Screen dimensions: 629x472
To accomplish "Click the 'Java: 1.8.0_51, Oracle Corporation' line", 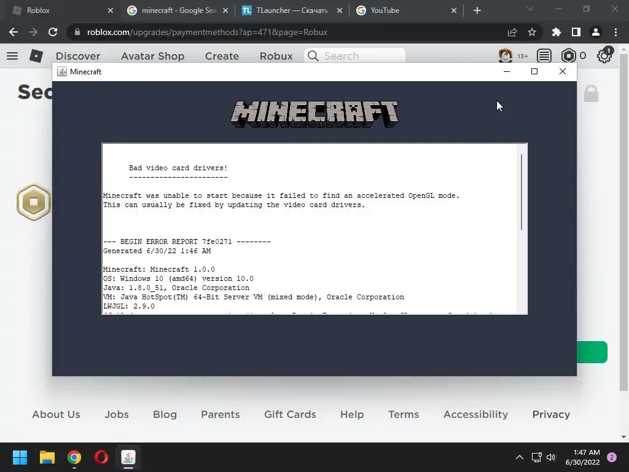I will point(176,288).
